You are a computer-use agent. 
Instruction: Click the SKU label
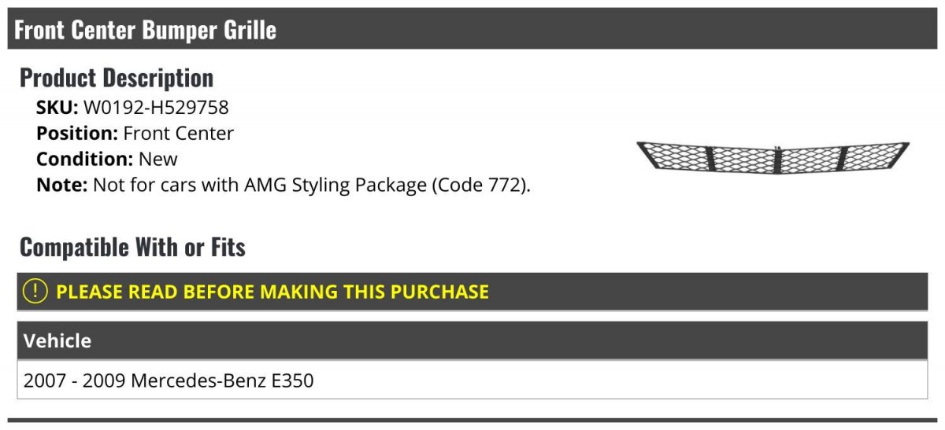[57, 108]
